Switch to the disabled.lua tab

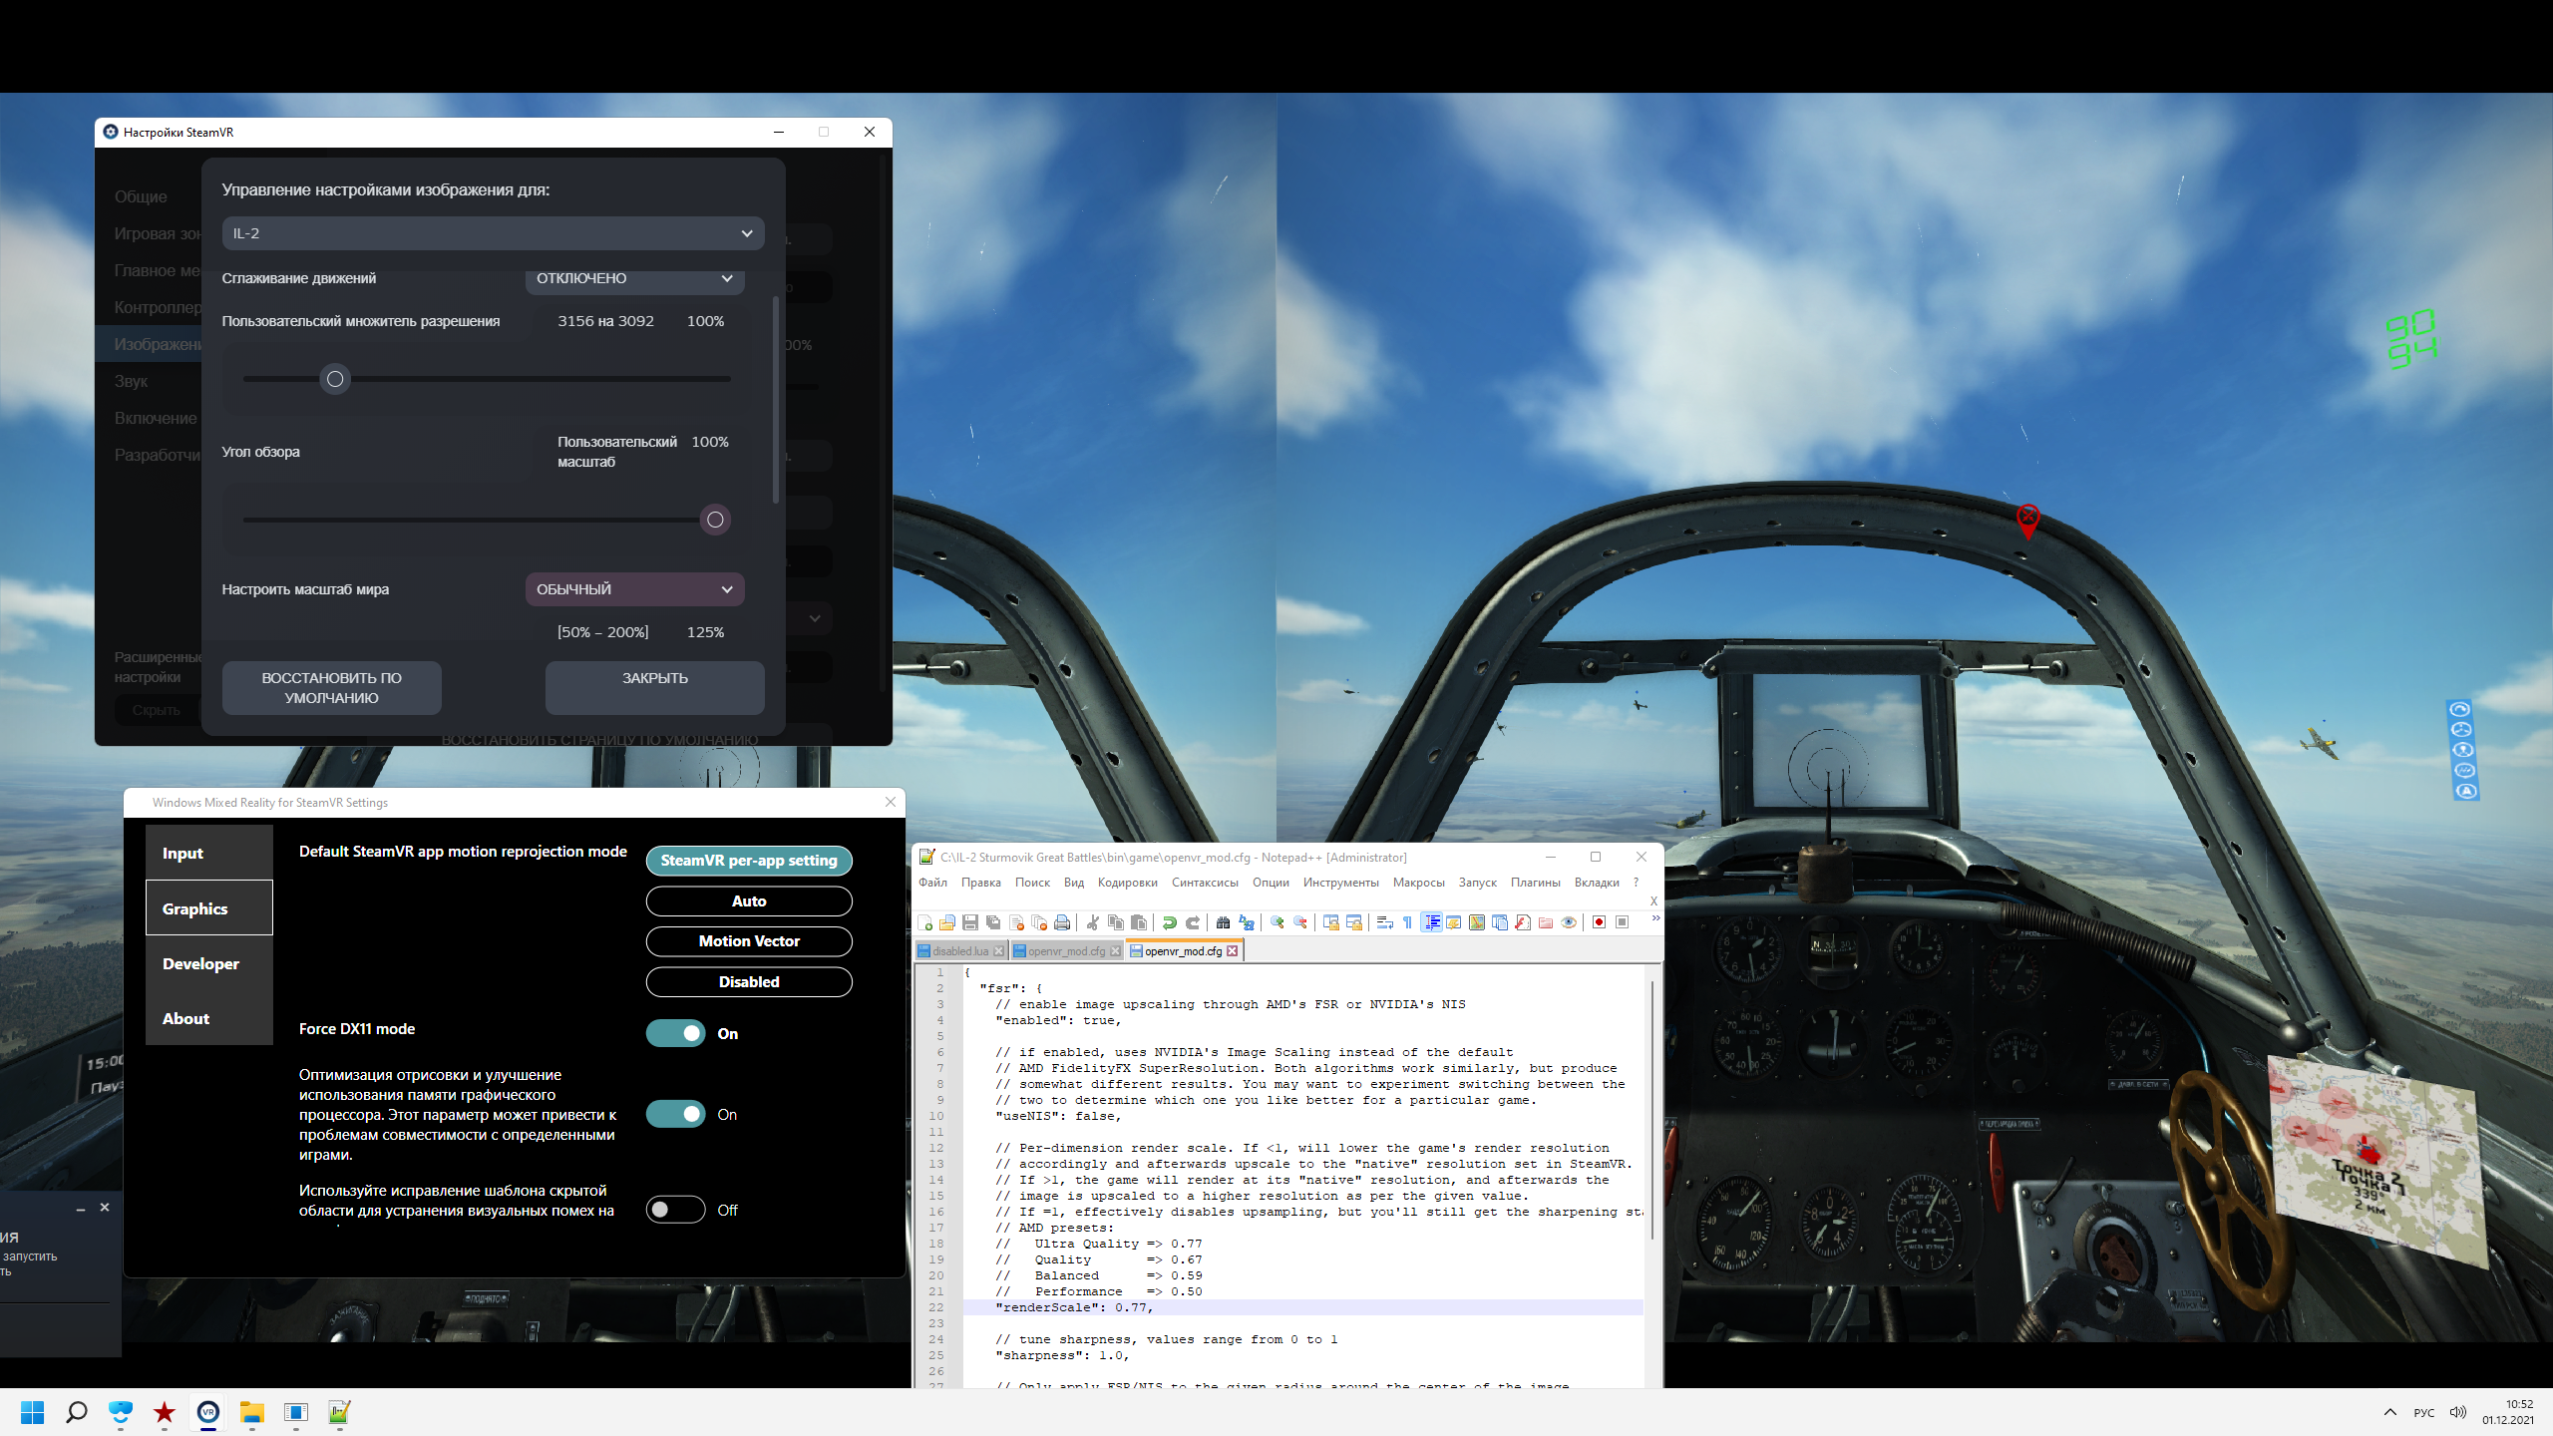coord(958,951)
